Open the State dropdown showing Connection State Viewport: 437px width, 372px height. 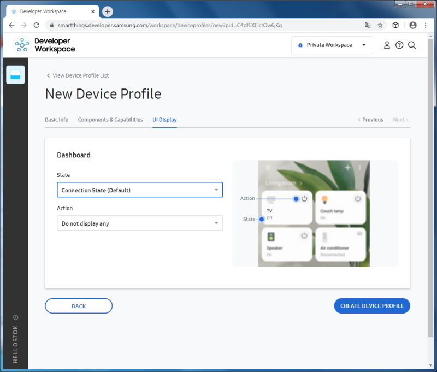pos(139,190)
